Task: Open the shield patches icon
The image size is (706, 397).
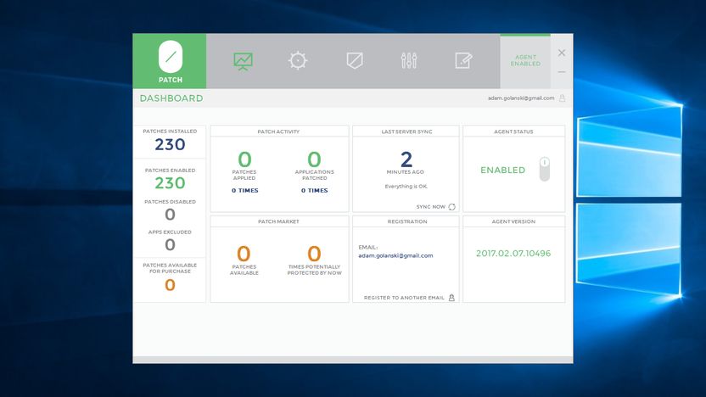Action: [x=355, y=60]
